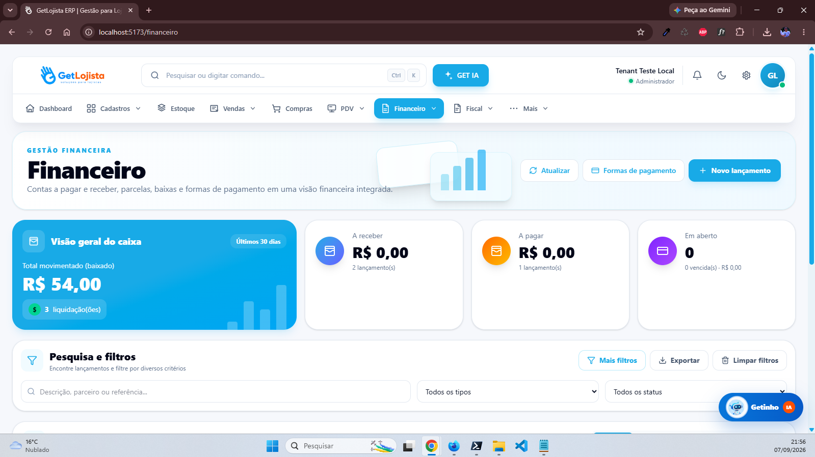The width and height of the screenshot is (815, 457).
Task: Click the Atualizar button
Action: (549, 170)
